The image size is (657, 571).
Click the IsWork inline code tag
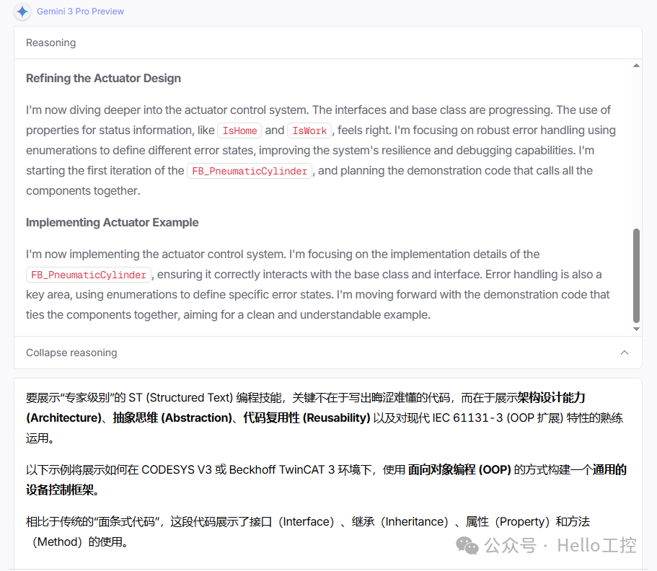[x=309, y=130]
